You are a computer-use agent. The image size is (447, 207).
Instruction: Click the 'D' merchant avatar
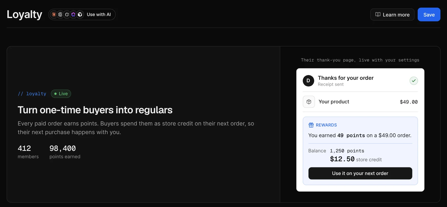pos(308,81)
